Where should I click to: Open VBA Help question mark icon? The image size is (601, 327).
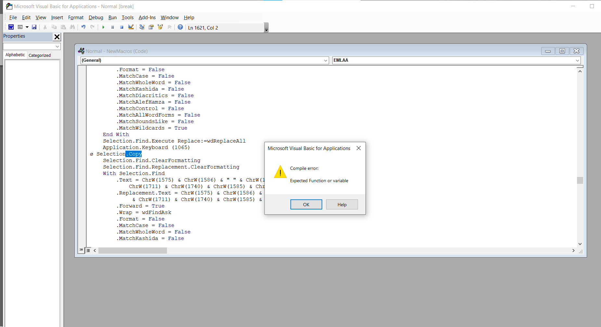[180, 27]
